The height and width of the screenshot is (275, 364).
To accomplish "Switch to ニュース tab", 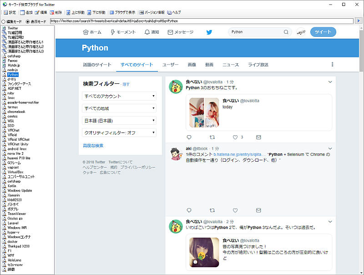I will point(230,65).
